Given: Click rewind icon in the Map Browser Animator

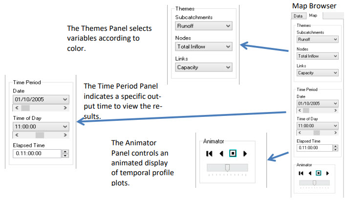Looking at the screenshot, I should click(301, 173).
